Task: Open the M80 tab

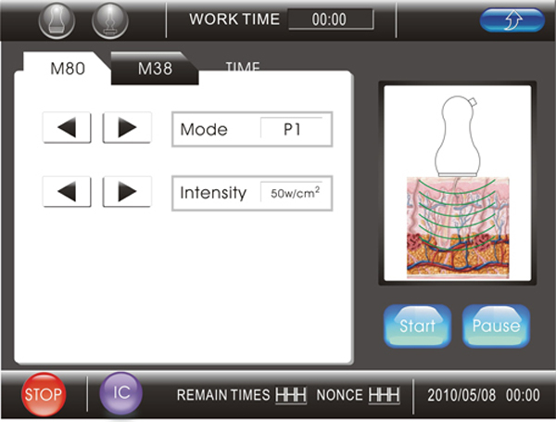Action: pyautogui.click(x=68, y=68)
